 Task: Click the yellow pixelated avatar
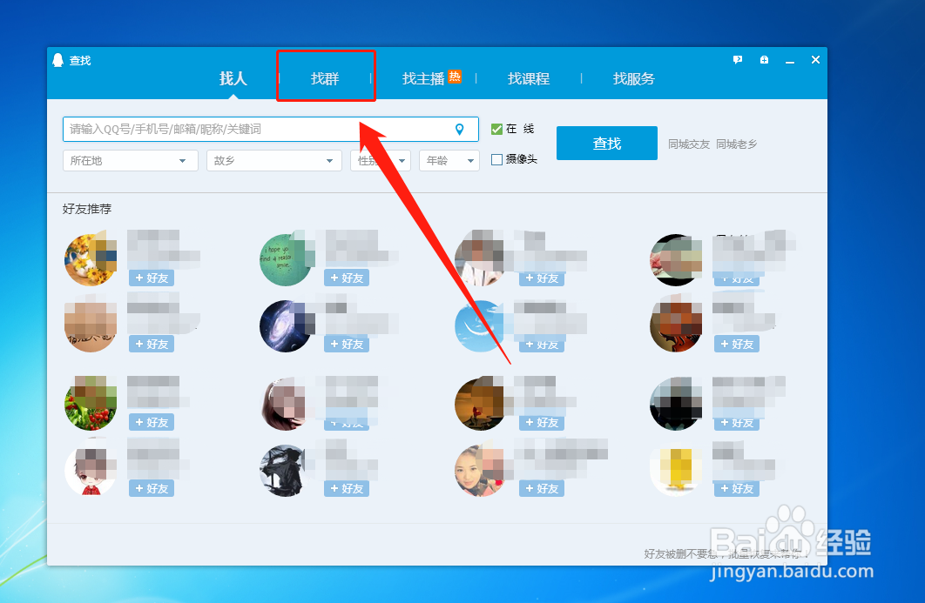point(676,471)
